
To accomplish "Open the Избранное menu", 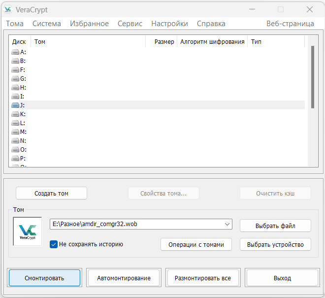I will (89, 24).
